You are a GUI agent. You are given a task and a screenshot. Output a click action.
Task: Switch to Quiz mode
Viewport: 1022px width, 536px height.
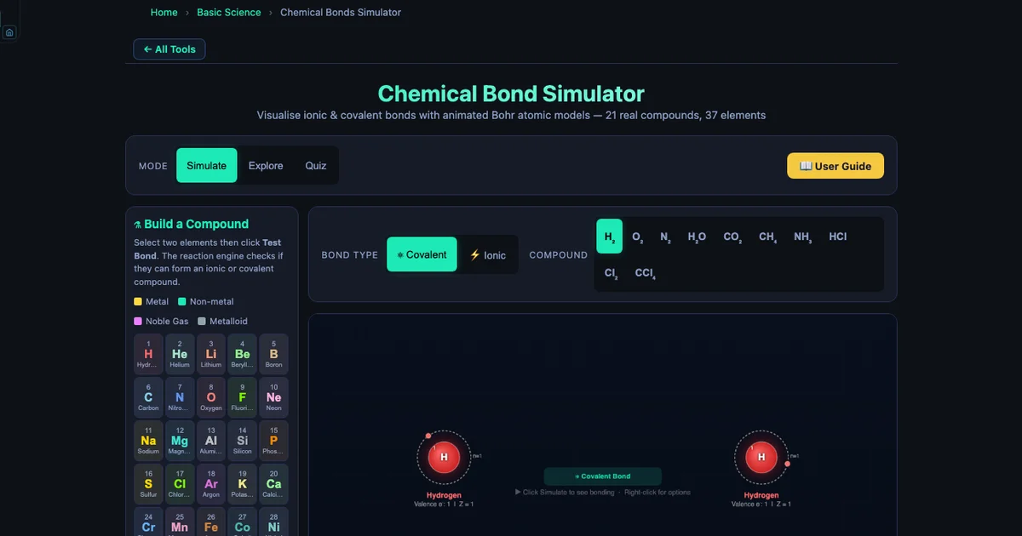coord(316,165)
